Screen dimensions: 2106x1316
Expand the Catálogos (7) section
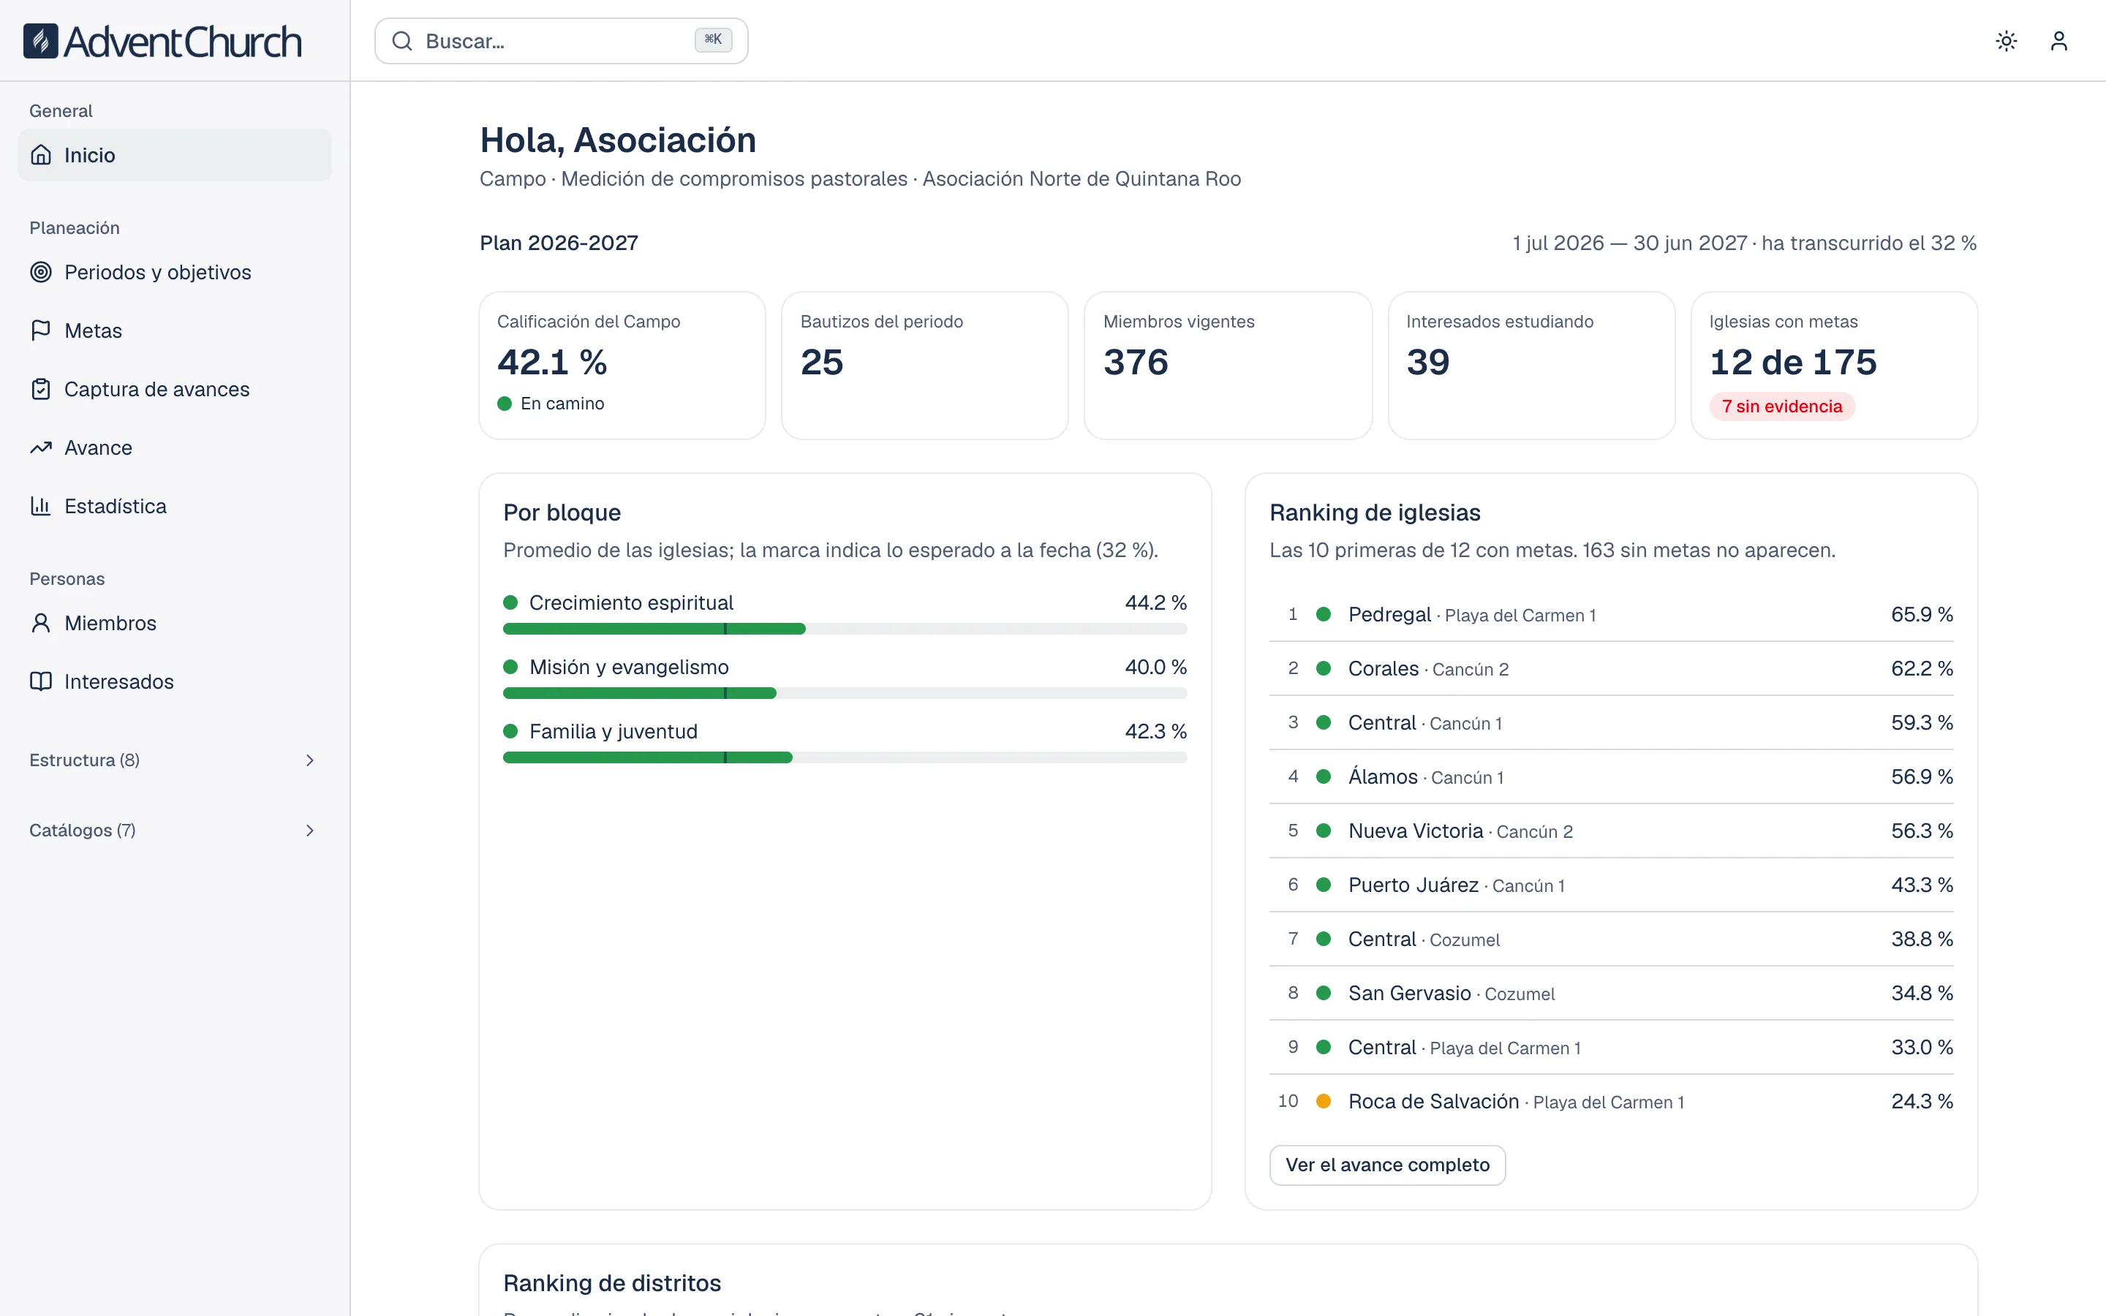point(174,831)
